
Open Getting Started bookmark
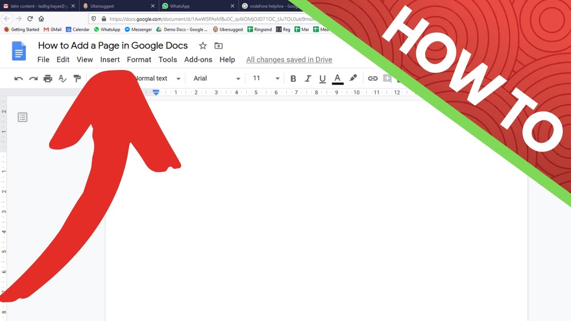pos(22,29)
